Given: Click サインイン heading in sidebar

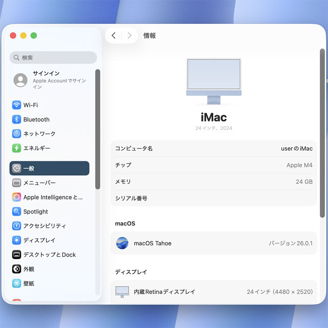Looking at the screenshot, I should tap(46, 73).
